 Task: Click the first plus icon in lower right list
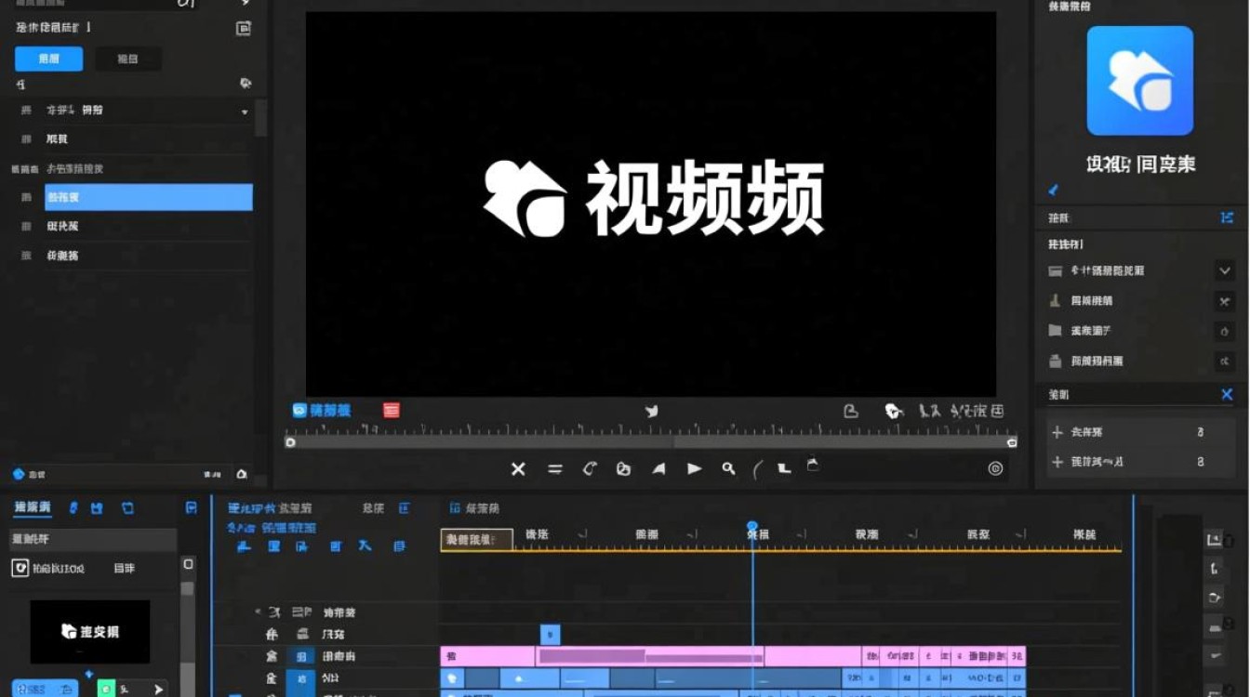click(1057, 432)
